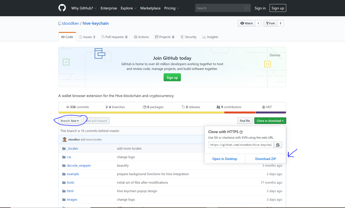The height and width of the screenshot is (208, 345).
Task: Click the green Sign up banner button
Action: point(172,77)
